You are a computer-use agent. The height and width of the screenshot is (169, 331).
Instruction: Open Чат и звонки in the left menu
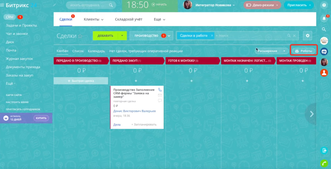coord(17,34)
